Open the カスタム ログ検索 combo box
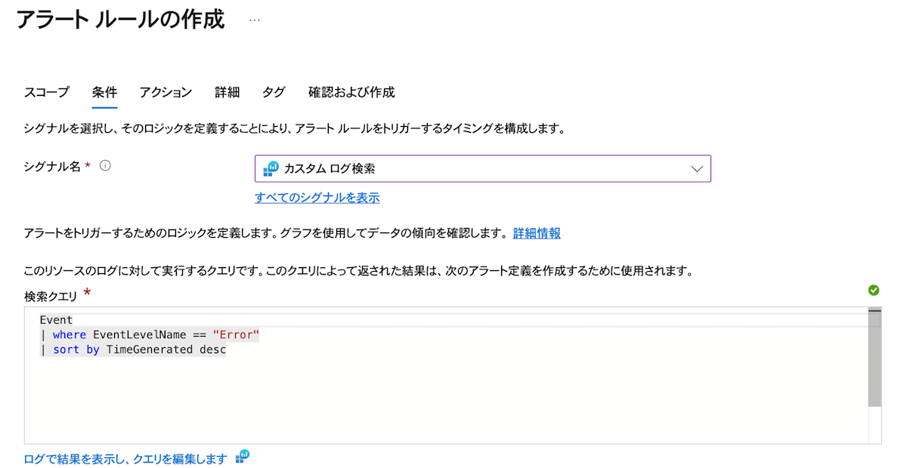This screenshot has height=468, width=907. pyautogui.click(x=483, y=169)
